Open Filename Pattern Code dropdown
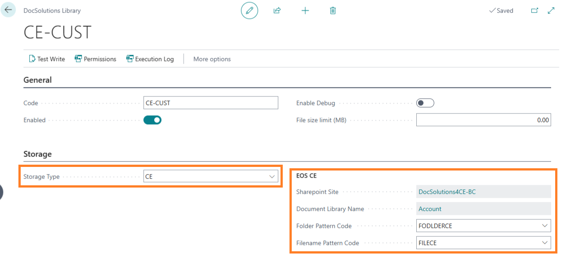 545,243
